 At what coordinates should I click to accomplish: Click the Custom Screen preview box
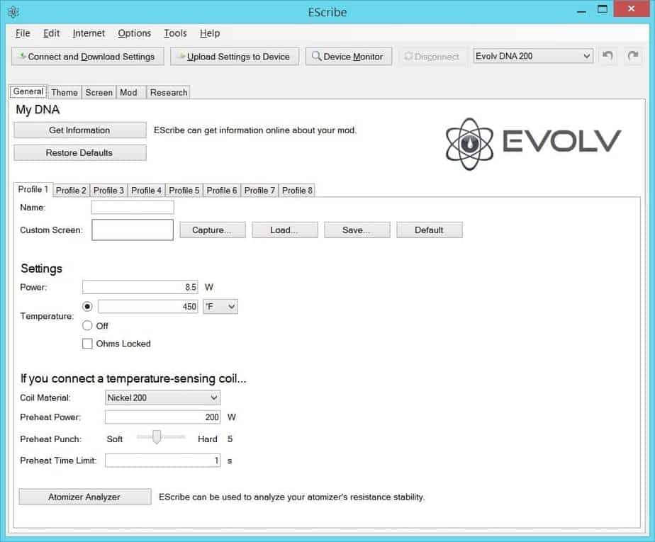[x=133, y=230]
